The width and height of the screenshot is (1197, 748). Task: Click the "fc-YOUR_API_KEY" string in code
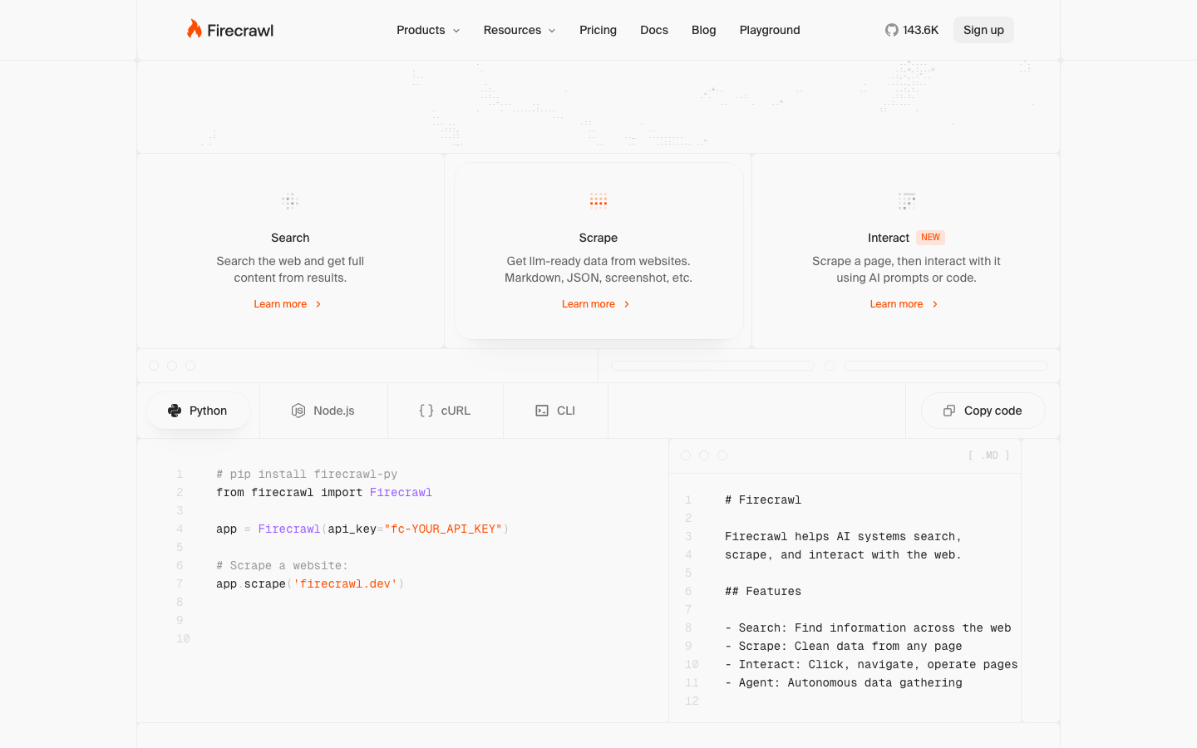(x=443, y=529)
